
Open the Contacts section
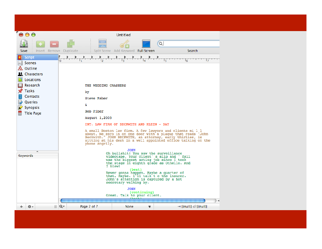(37, 96)
